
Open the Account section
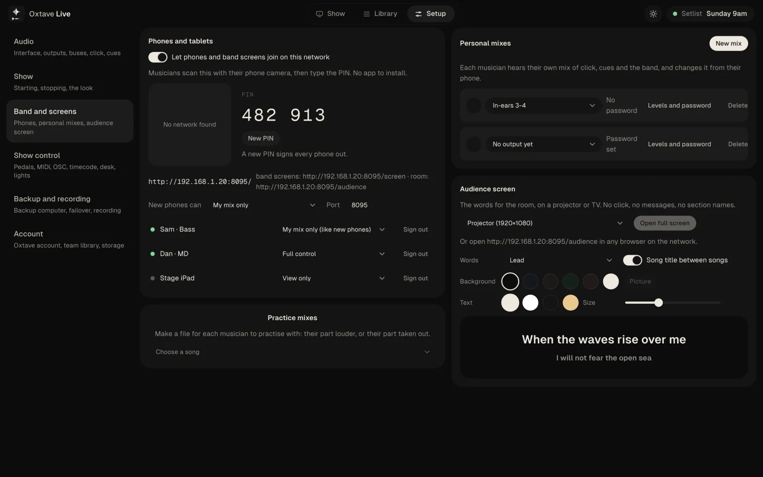pos(70,239)
